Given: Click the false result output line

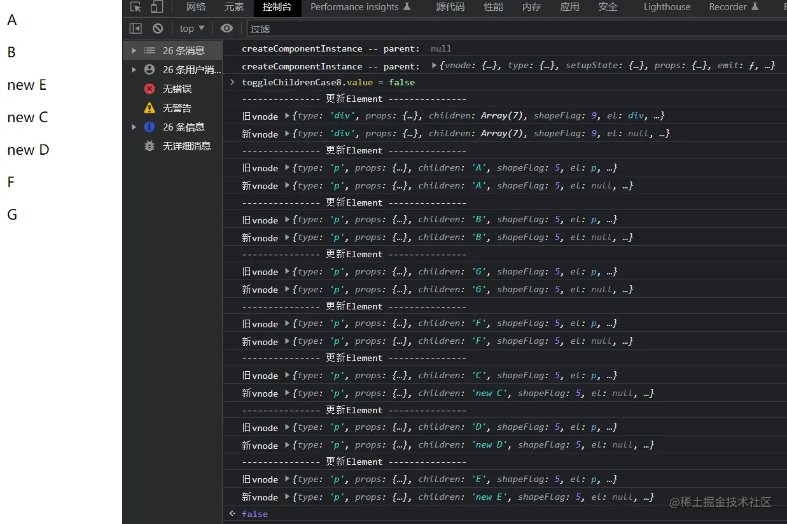Looking at the screenshot, I should [x=254, y=514].
